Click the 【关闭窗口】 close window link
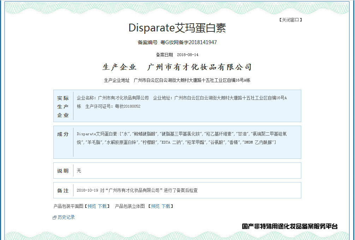The height and width of the screenshot is (240, 355). [291, 20]
